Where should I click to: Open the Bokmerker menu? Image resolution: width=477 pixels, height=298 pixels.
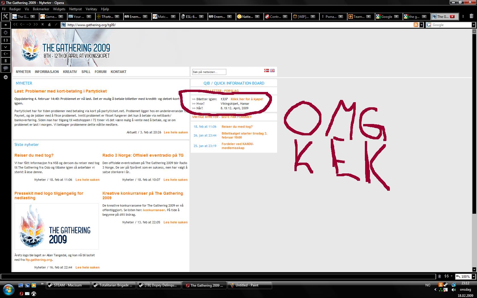tap(41, 9)
